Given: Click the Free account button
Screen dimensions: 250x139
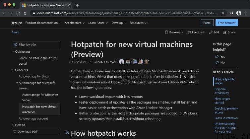Looking at the screenshot, I should [227, 23].
